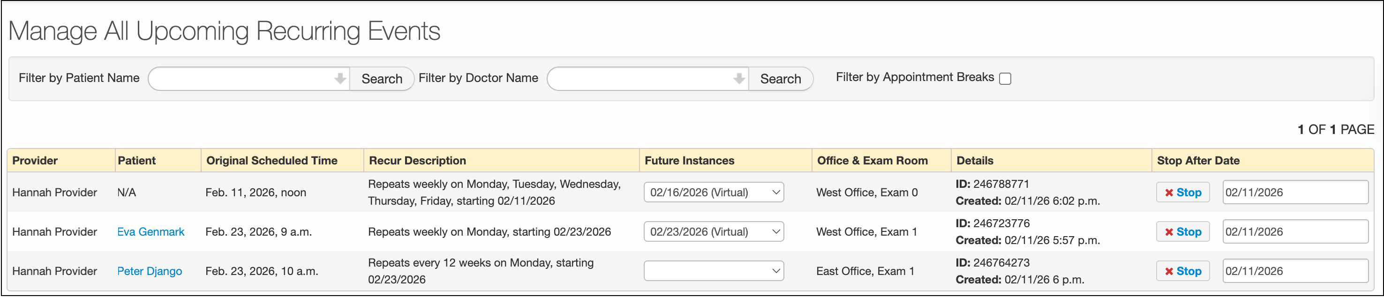The width and height of the screenshot is (1384, 297).
Task: Click the Filter by Patient Name input field
Action: [x=242, y=79]
